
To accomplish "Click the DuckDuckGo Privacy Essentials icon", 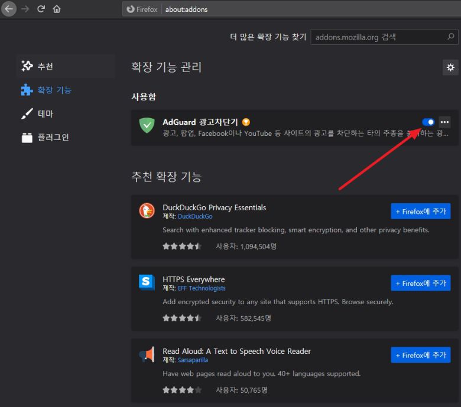I will point(147,211).
